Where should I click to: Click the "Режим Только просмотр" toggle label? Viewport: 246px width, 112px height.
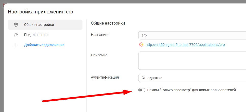coord(191,90)
